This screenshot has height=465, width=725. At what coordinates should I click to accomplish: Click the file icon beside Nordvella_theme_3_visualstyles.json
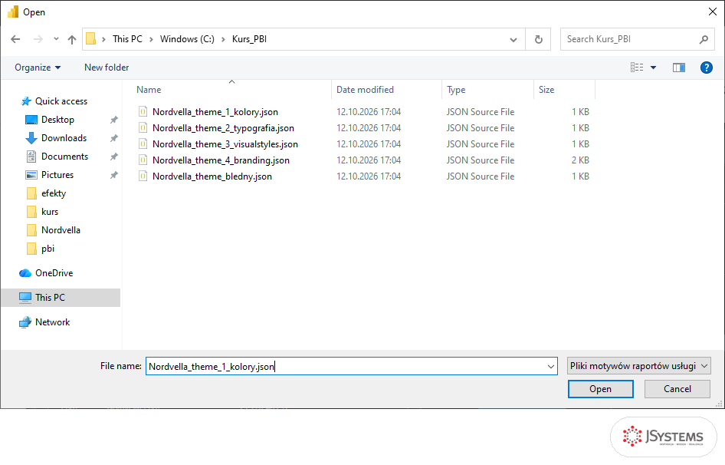tap(143, 144)
